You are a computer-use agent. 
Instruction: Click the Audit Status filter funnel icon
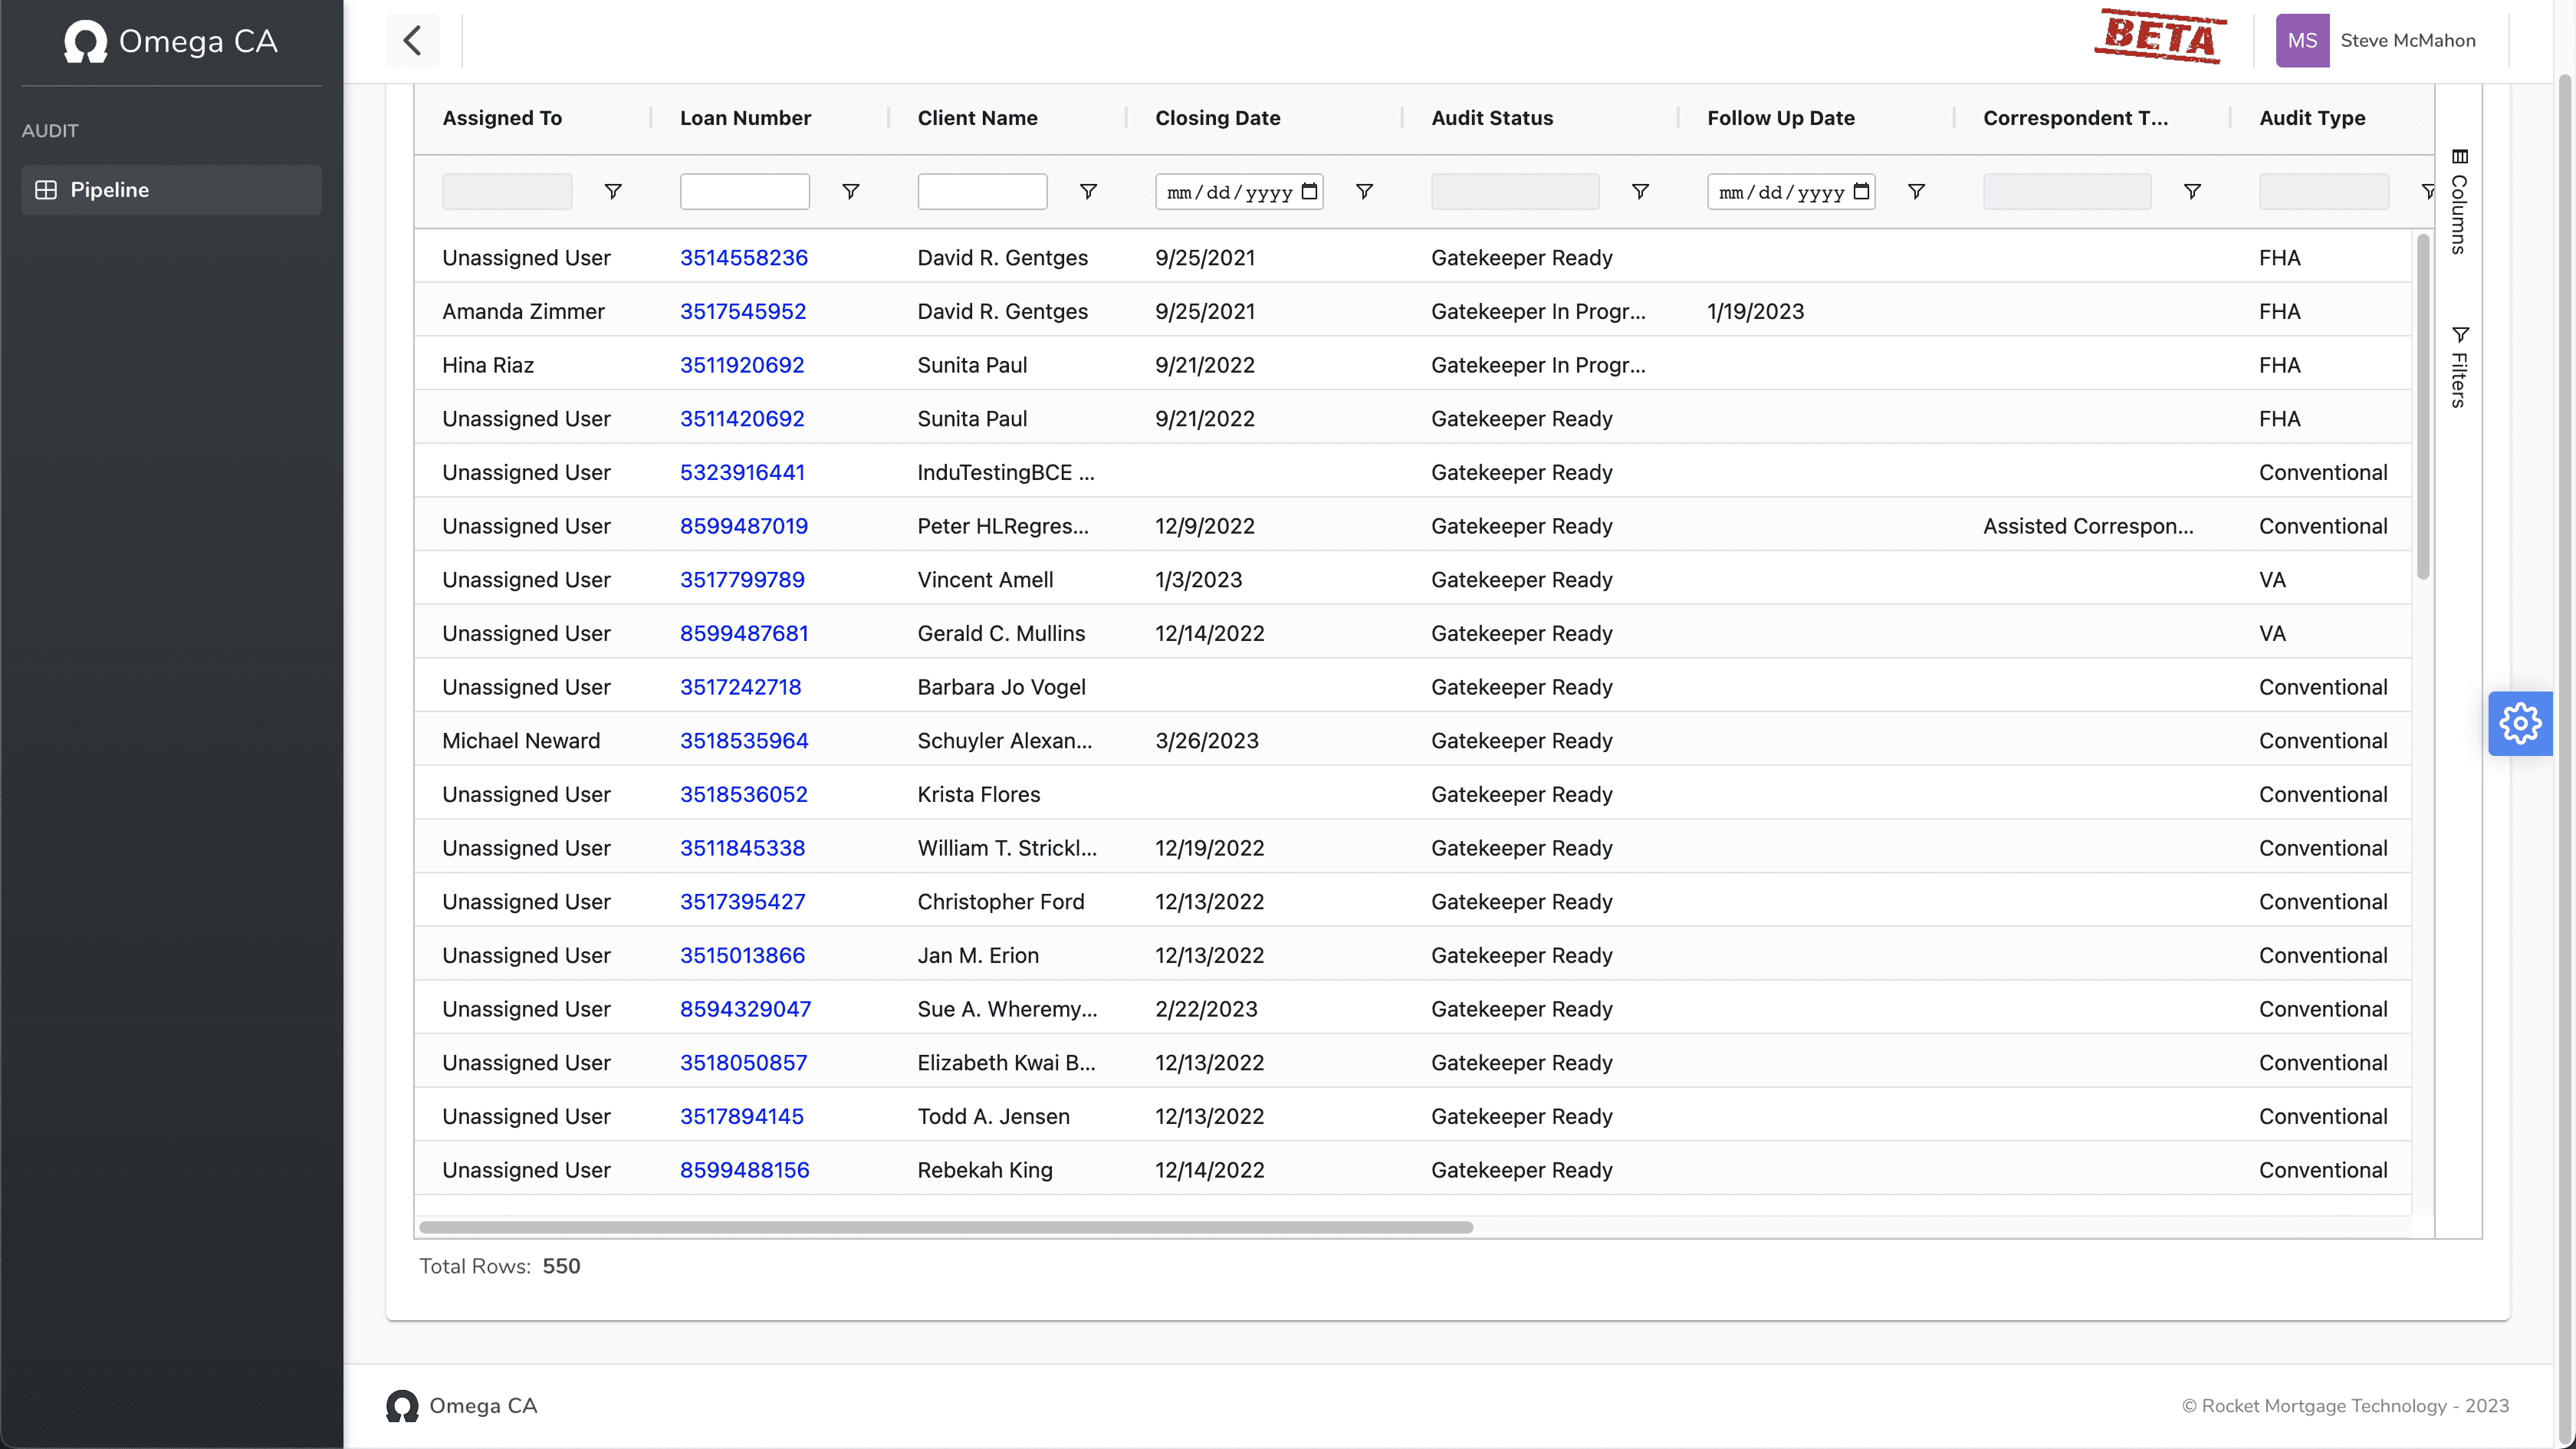point(1640,191)
